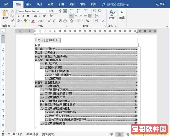The width and height of the screenshot is (170, 137).
Task: Open the font size (五号) dropdown
Action: click(x=56, y=11)
